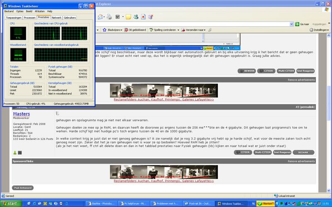This screenshot has height=207, width=332.
Task: Expand the Spelling controleren dropdown arrow
Action: (178, 30)
